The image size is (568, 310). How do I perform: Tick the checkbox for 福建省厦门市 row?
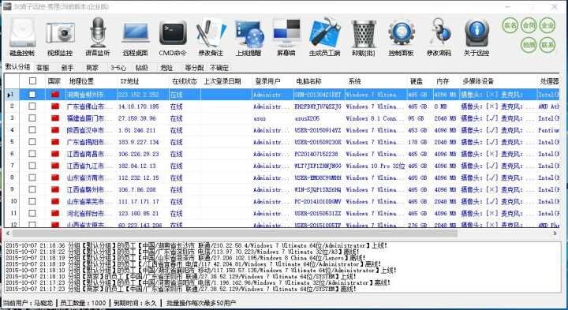(32, 118)
